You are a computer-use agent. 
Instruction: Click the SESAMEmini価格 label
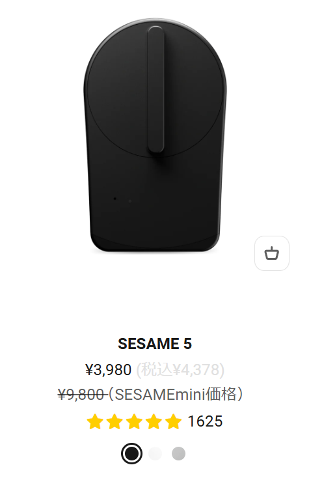(176, 394)
